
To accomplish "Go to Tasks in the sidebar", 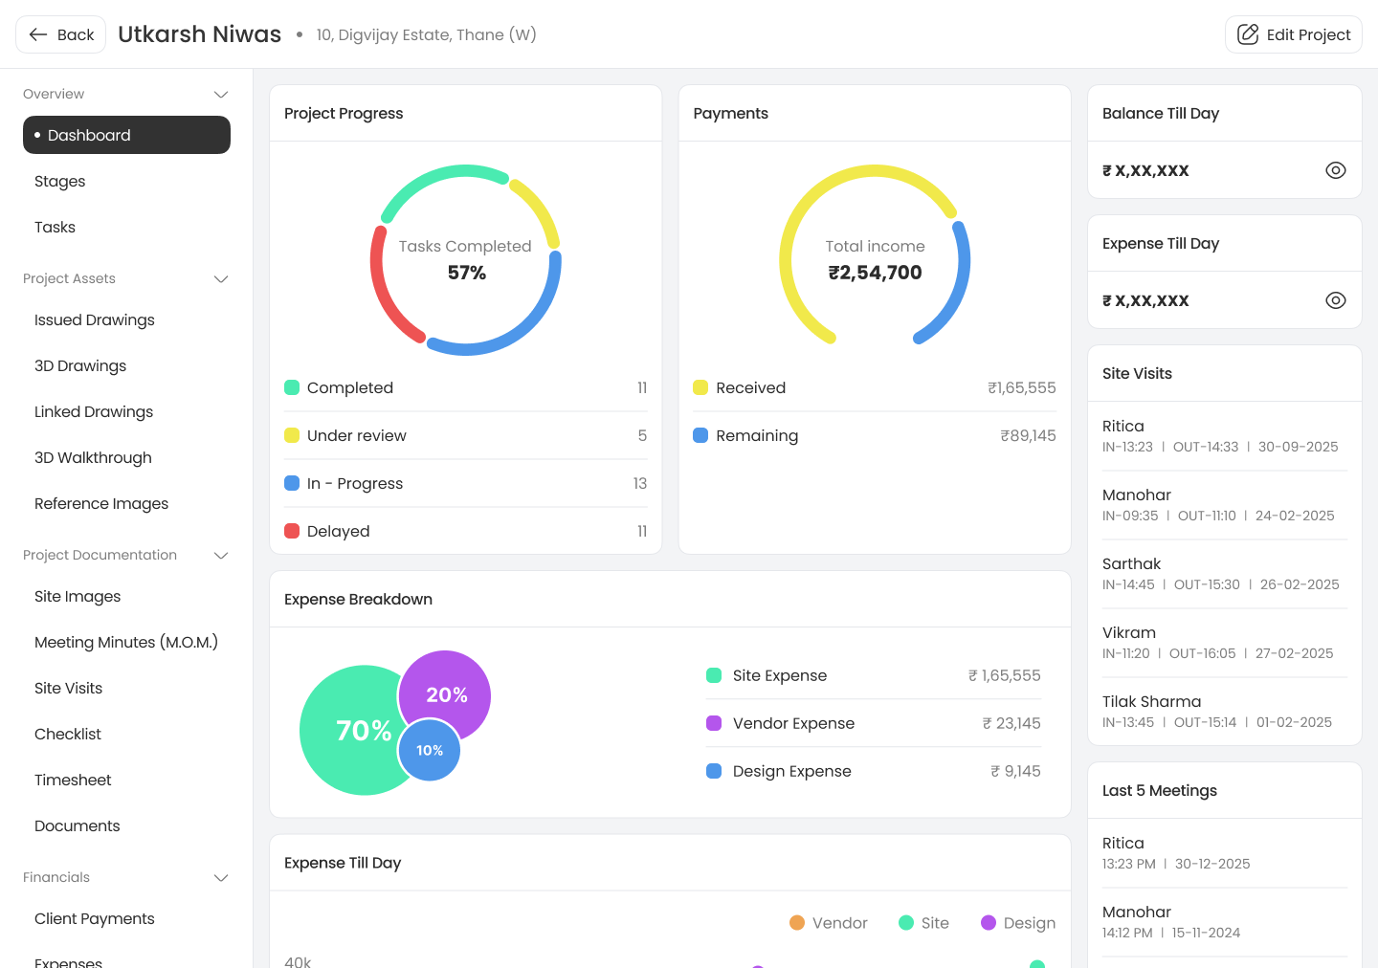I will pos(56,228).
